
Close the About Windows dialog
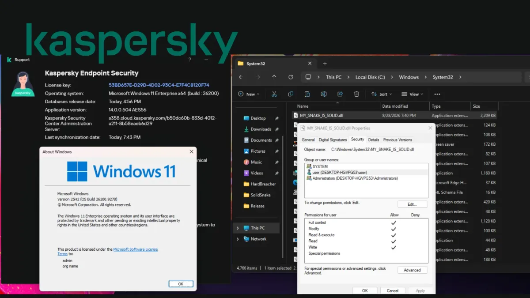pyautogui.click(x=191, y=151)
